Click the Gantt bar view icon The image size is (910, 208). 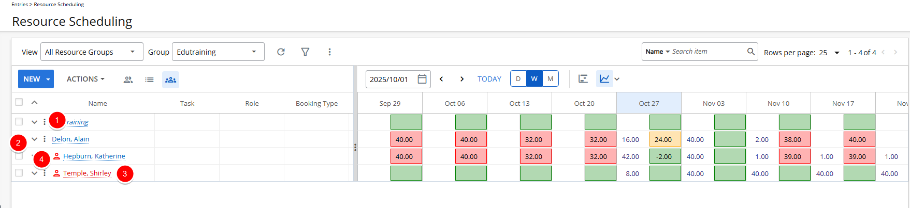pos(583,79)
